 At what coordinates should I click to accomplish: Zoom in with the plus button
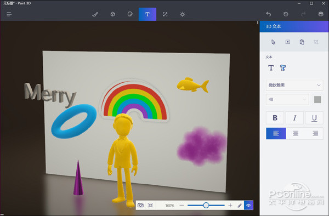coord(230,205)
